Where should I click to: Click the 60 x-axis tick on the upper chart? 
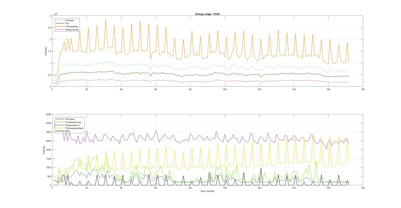coord(156,89)
